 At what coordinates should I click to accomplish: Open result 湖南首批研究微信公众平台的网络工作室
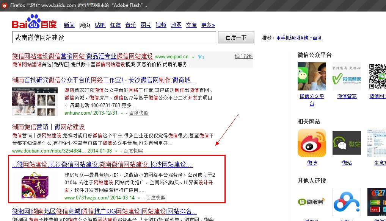pyautogui.click(x=104, y=80)
